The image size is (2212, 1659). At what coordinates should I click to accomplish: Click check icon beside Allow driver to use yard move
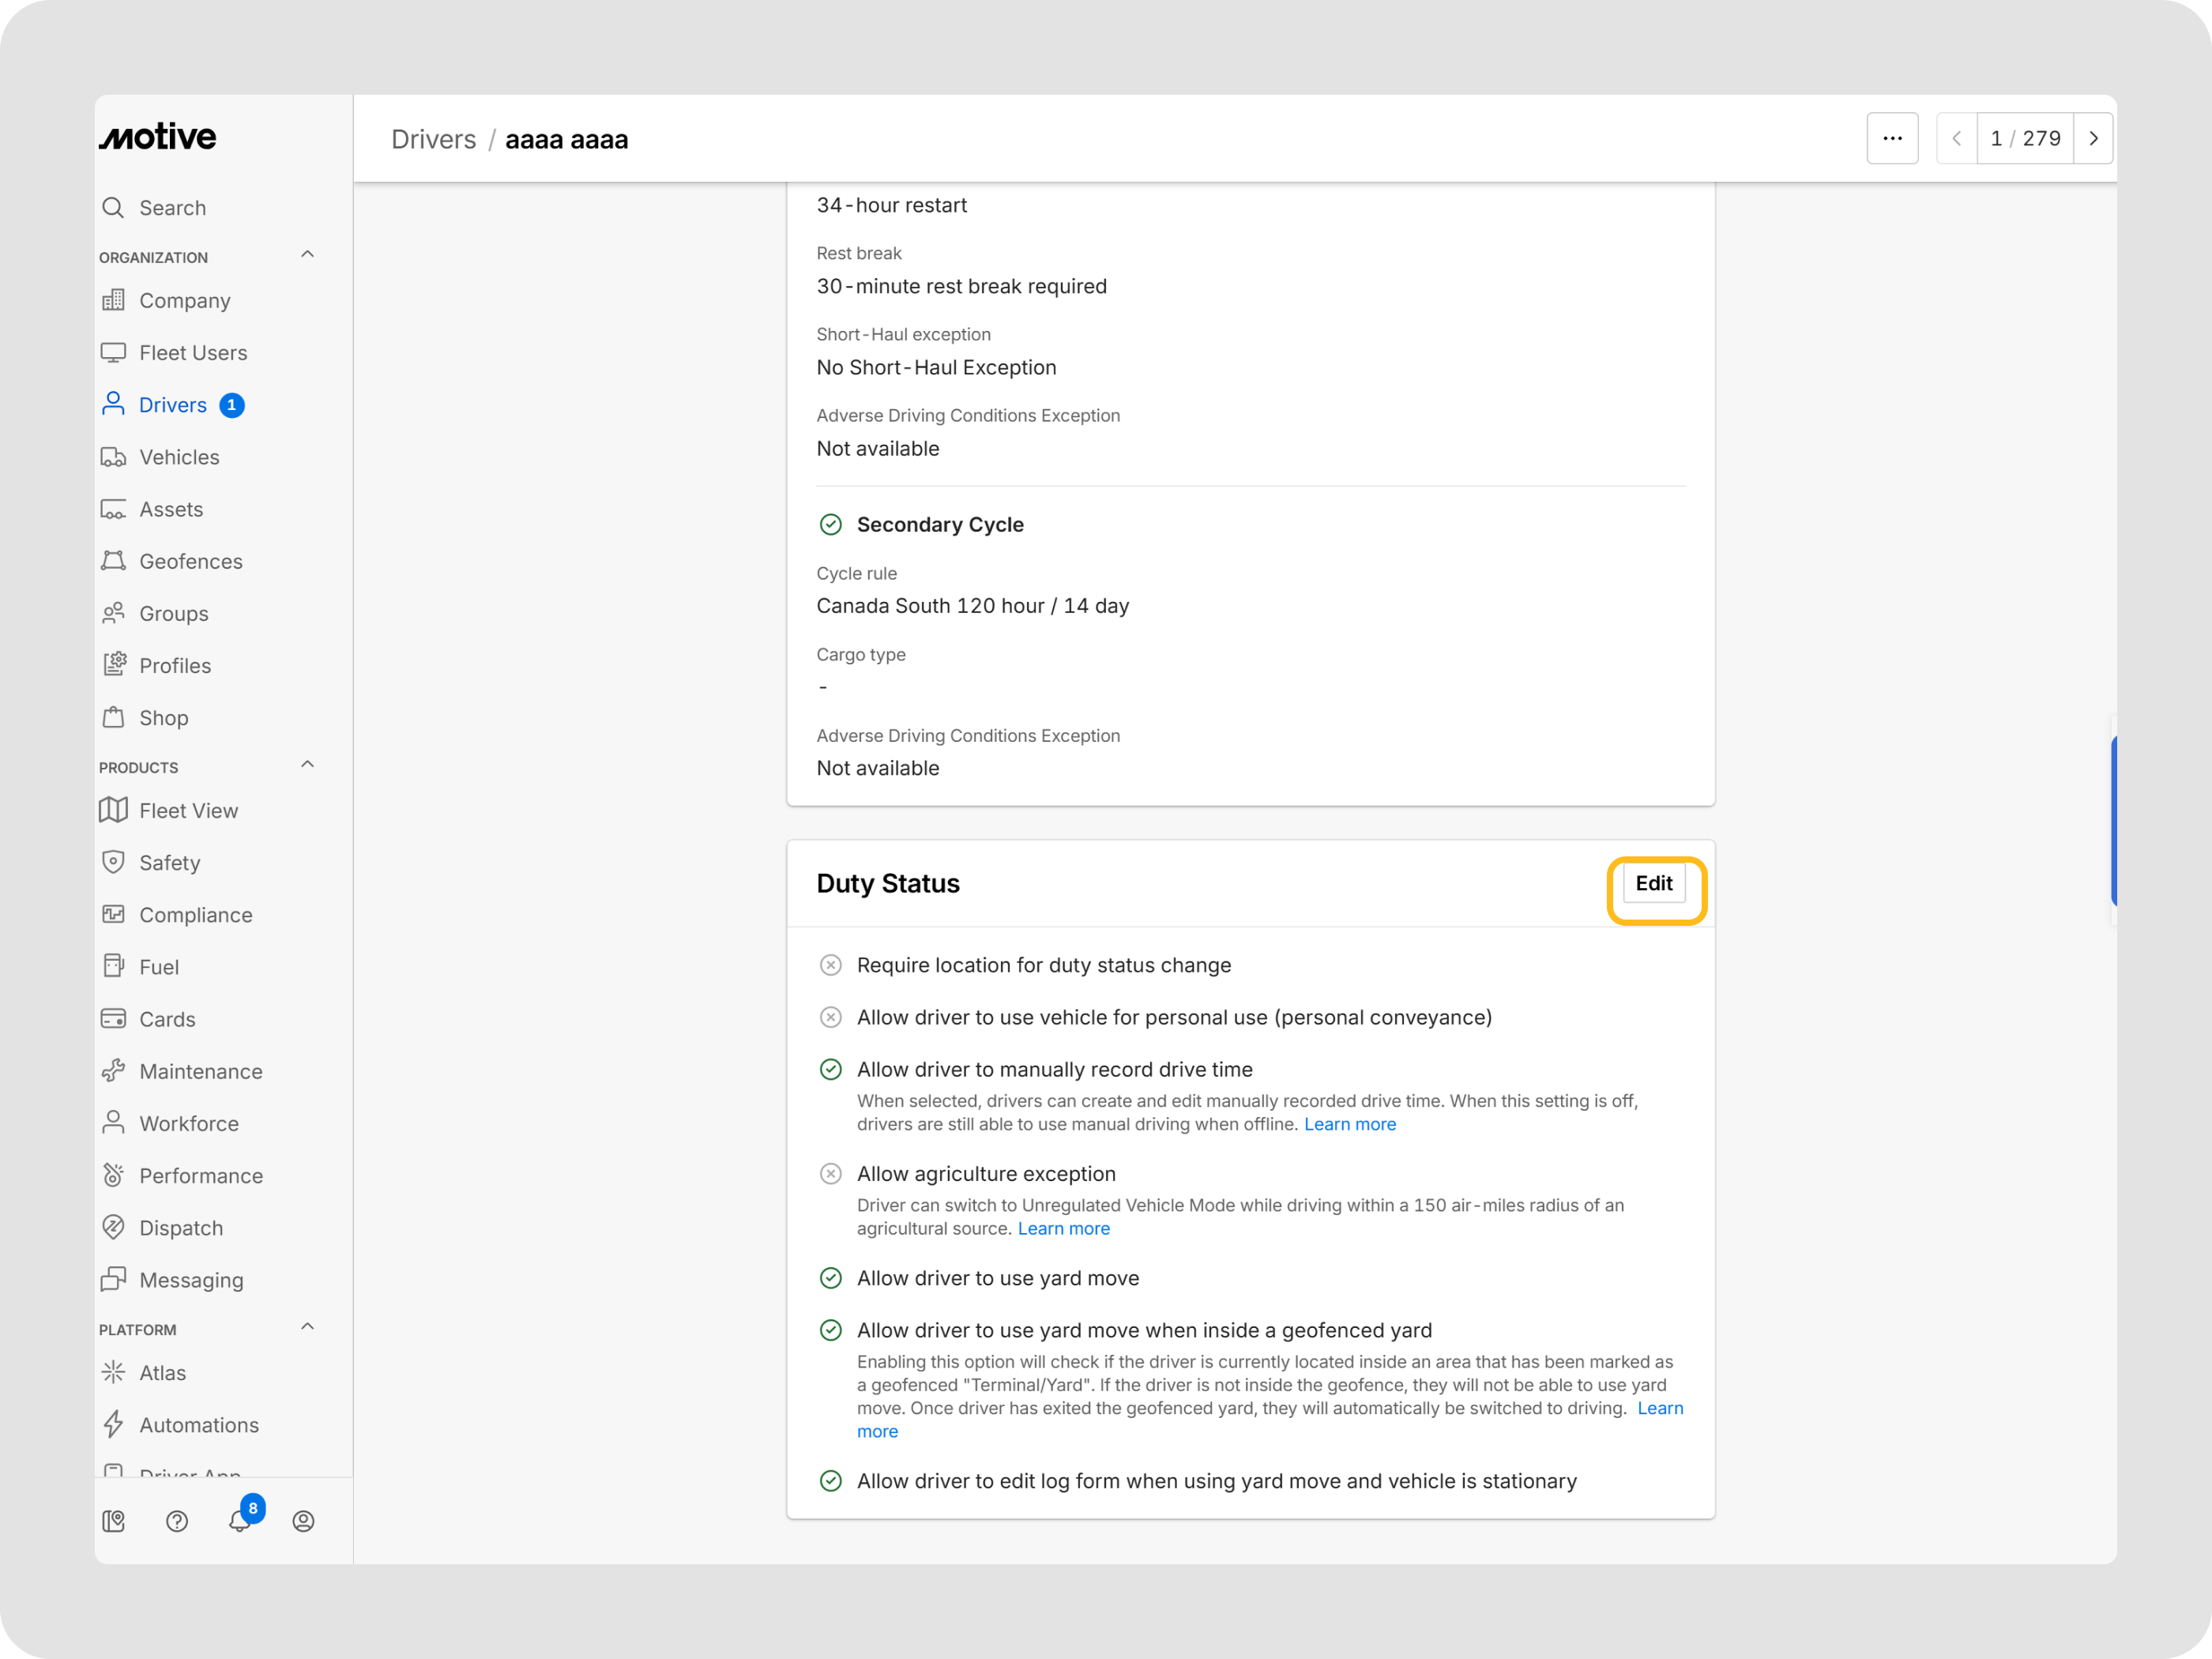pos(831,1278)
